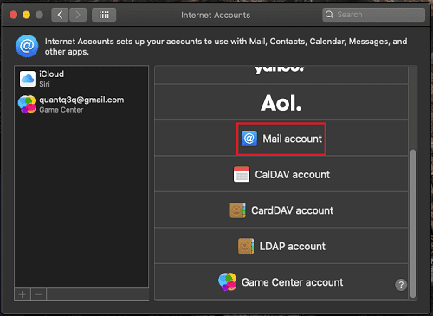
Task: Select the iCloud account row
Action: point(81,79)
